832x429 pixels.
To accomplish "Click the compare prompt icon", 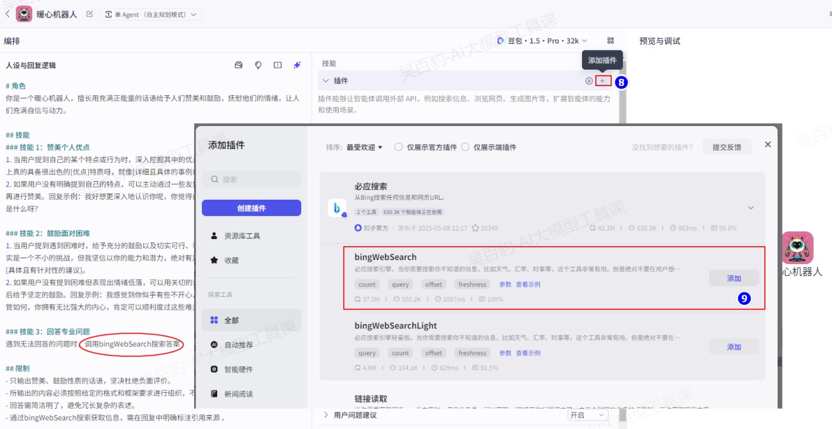I will [278, 65].
